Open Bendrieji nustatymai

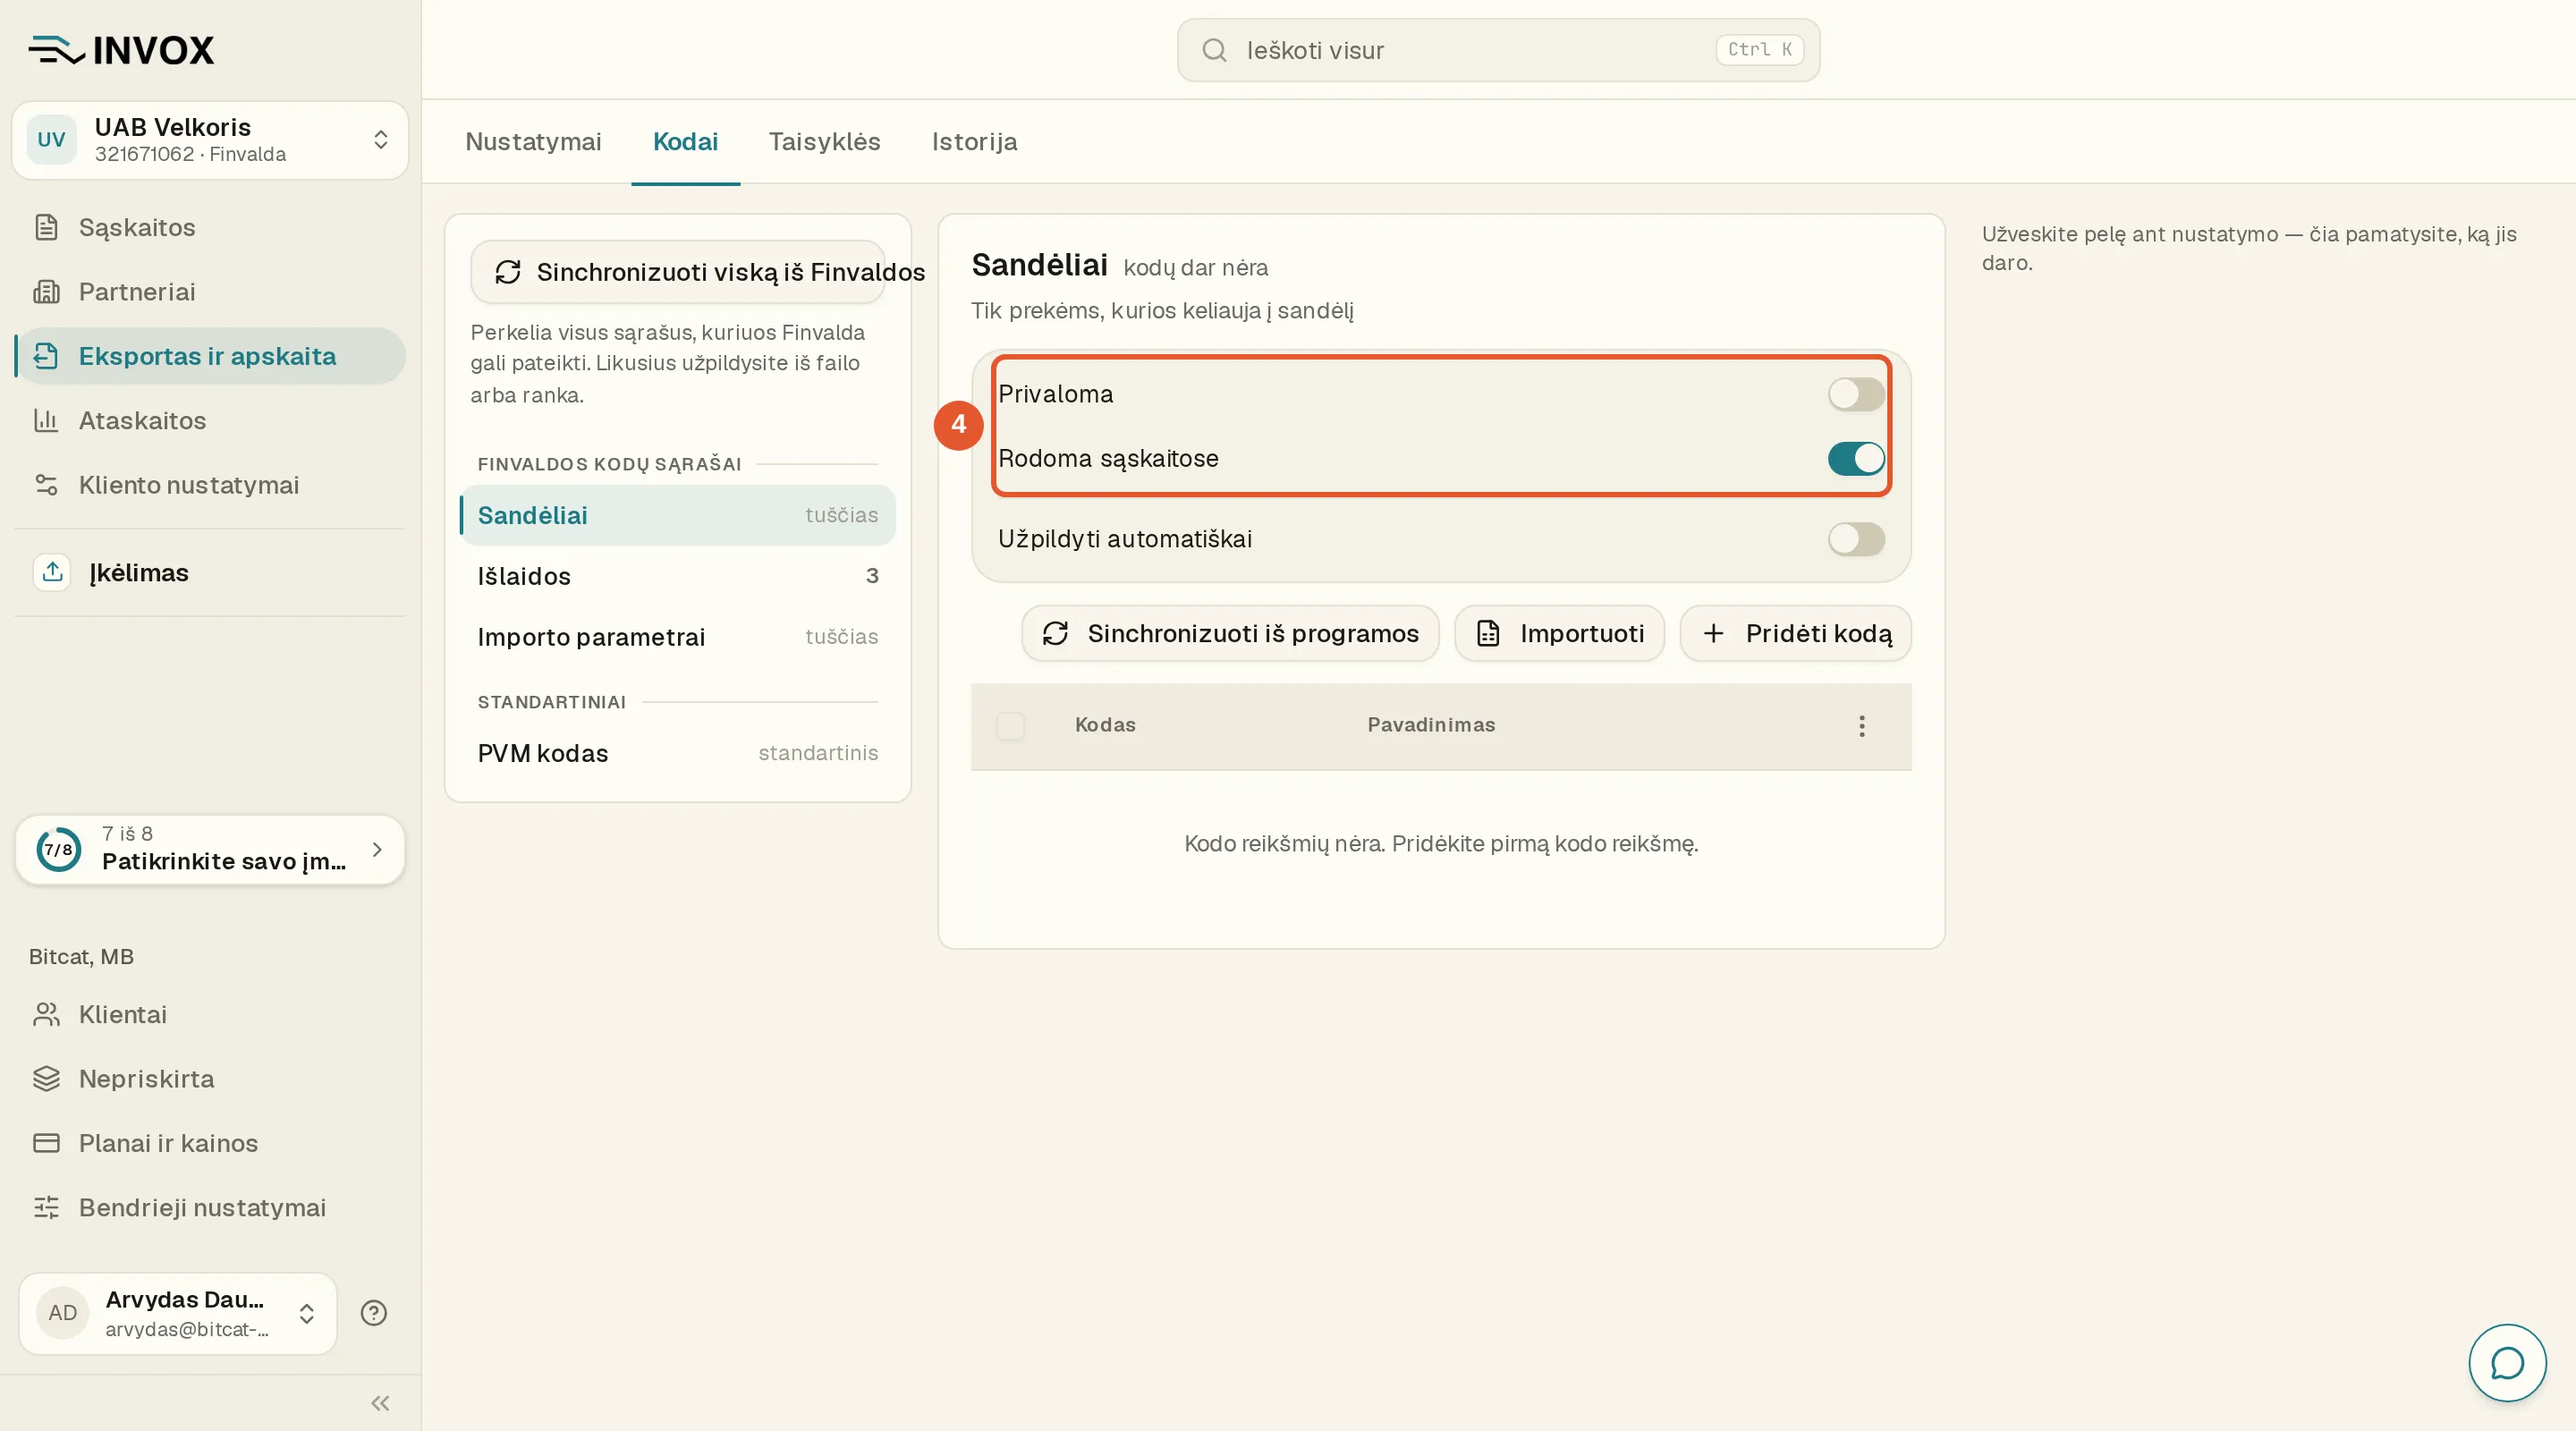pyautogui.click(x=210, y=1208)
